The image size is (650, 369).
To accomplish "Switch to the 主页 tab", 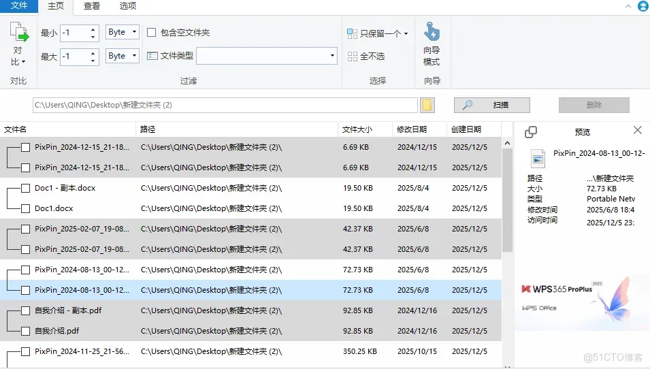I will (x=56, y=6).
